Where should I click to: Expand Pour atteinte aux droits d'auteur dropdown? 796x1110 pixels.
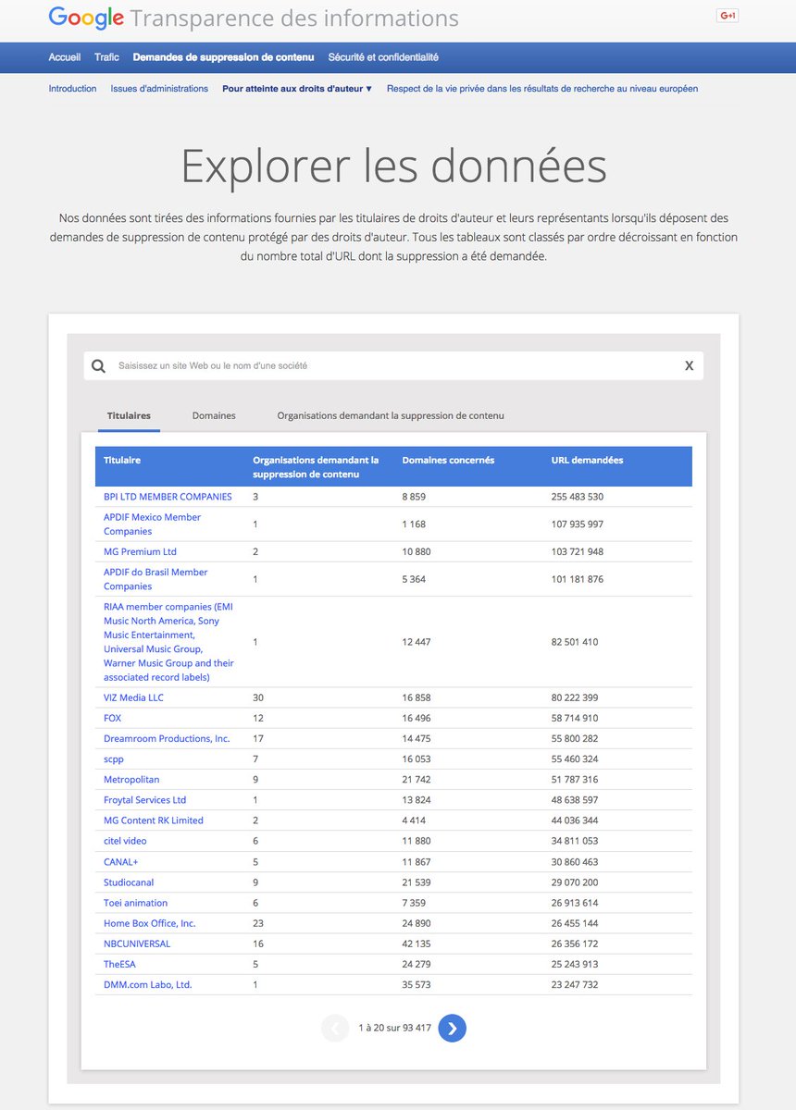point(297,89)
